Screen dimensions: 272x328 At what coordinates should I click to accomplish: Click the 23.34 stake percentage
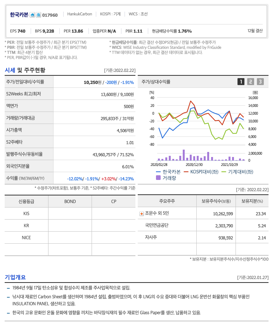261,214
